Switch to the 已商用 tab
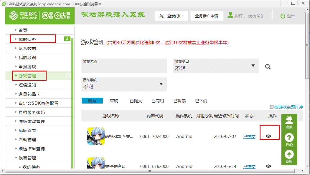The width and height of the screenshot is (310, 175). (x=158, y=101)
